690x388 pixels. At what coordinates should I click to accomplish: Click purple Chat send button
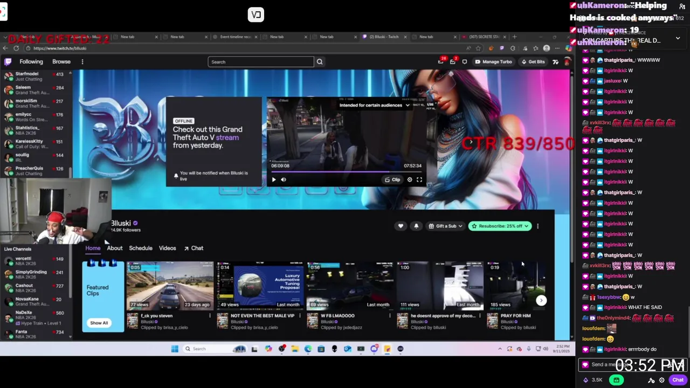(x=678, y=380)
